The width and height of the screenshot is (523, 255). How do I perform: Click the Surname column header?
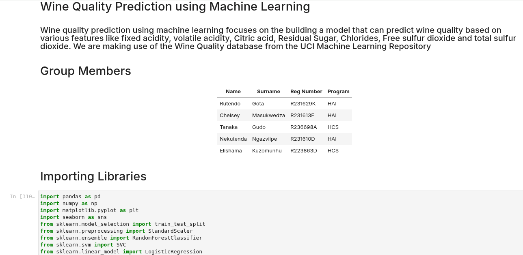(x=268, y=92)
